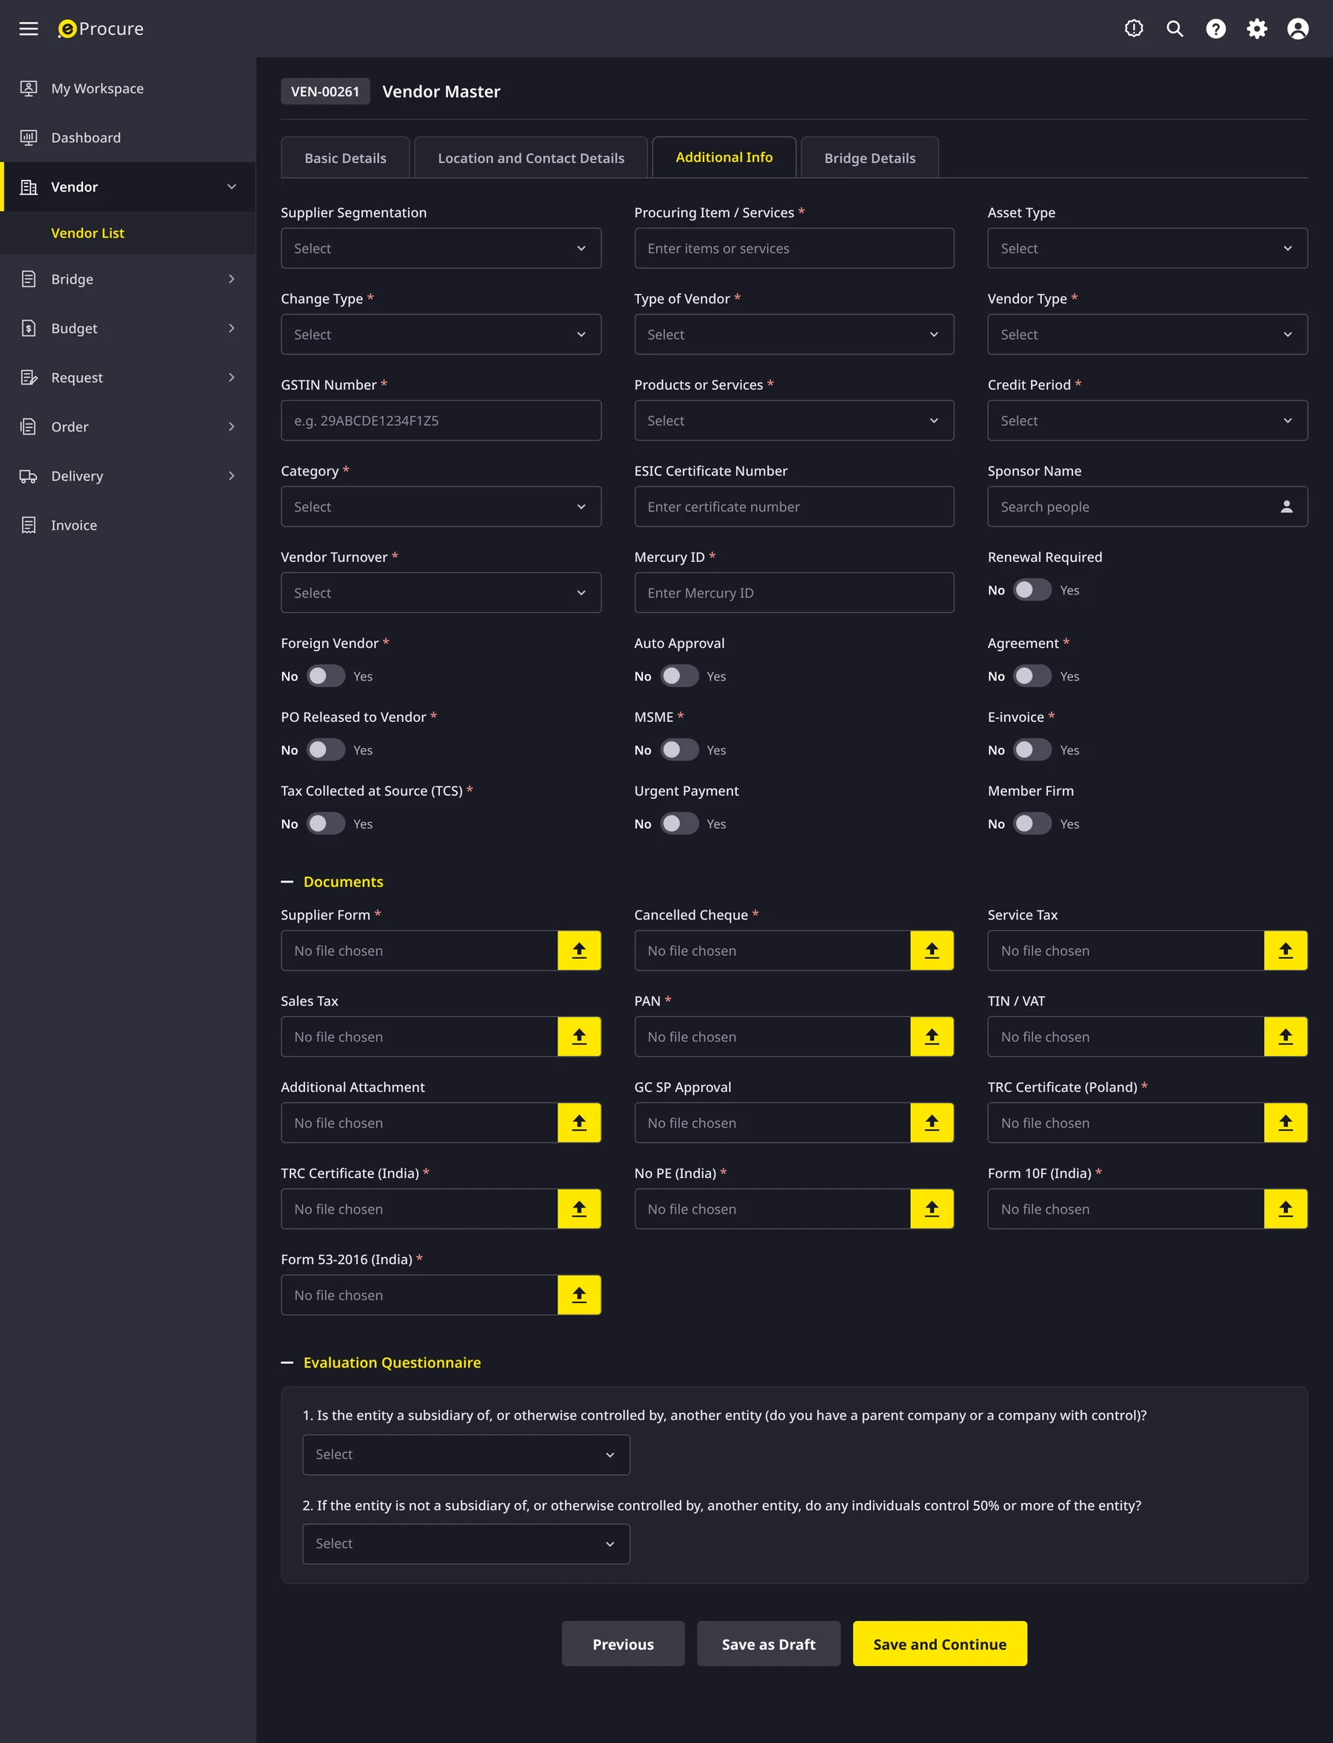Image resolution: width=1333 pixels, height=1743 pixels.
Task: Upload file for Additional Attachment
Action: click(579, 1123)
